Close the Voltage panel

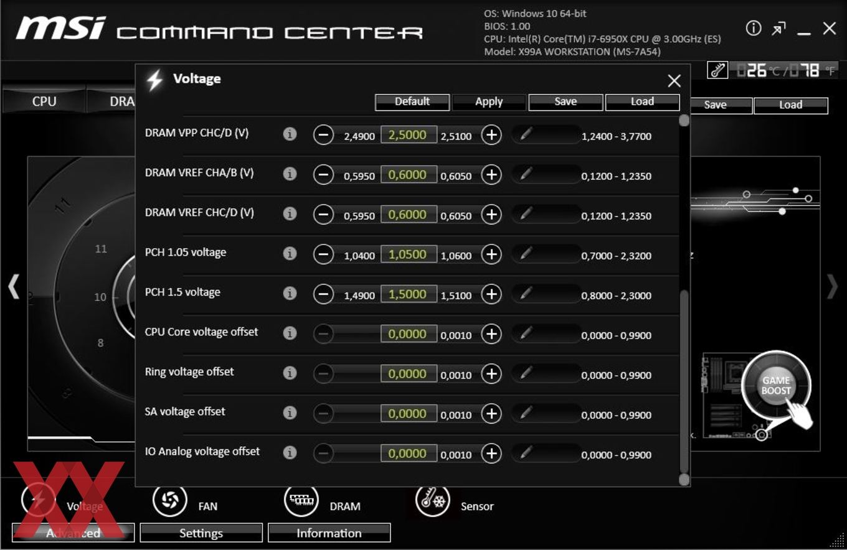[674, 81]
